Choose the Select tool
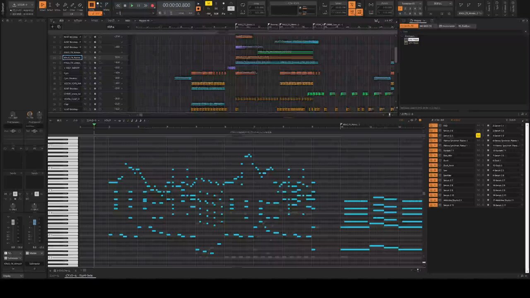The image size is (530, 298). click(x=50, y=5)
